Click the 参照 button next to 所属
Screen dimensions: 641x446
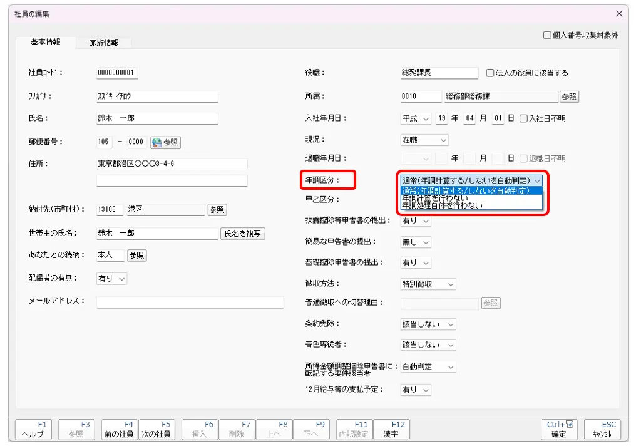pyautogui.click(x=568, y=96)
